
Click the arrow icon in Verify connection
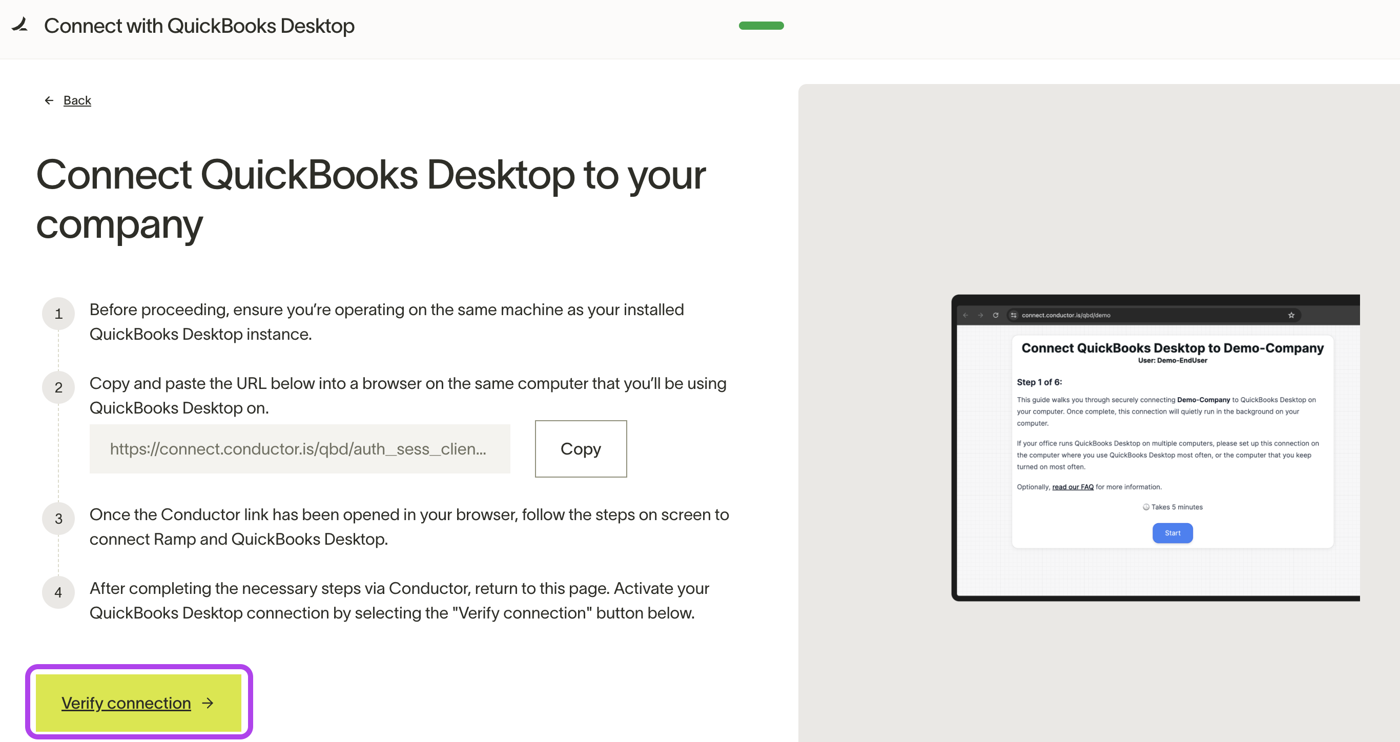coord(207,703)
